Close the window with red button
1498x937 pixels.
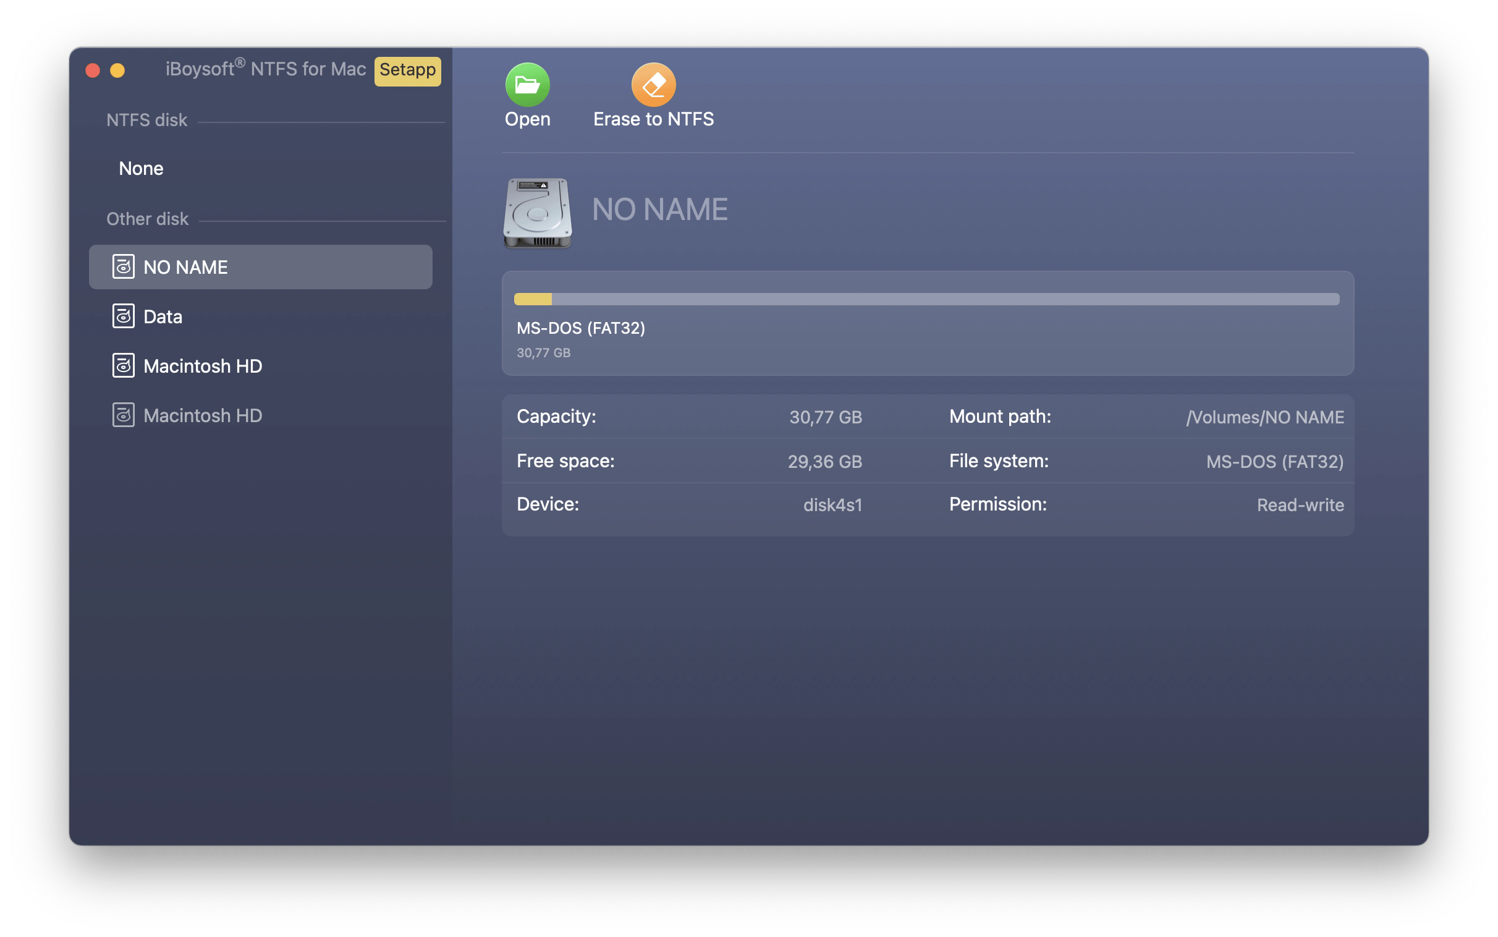pyautogui.click(x=93, y=70)
